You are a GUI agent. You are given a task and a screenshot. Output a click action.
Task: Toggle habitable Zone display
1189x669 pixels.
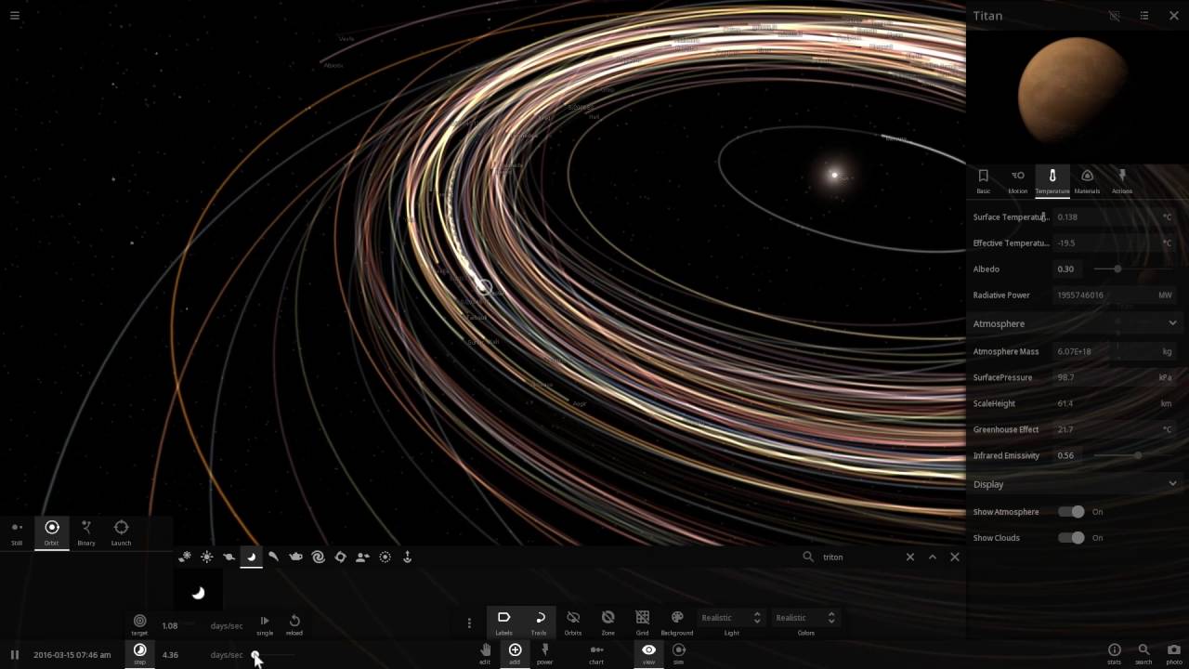click(608, 623)
